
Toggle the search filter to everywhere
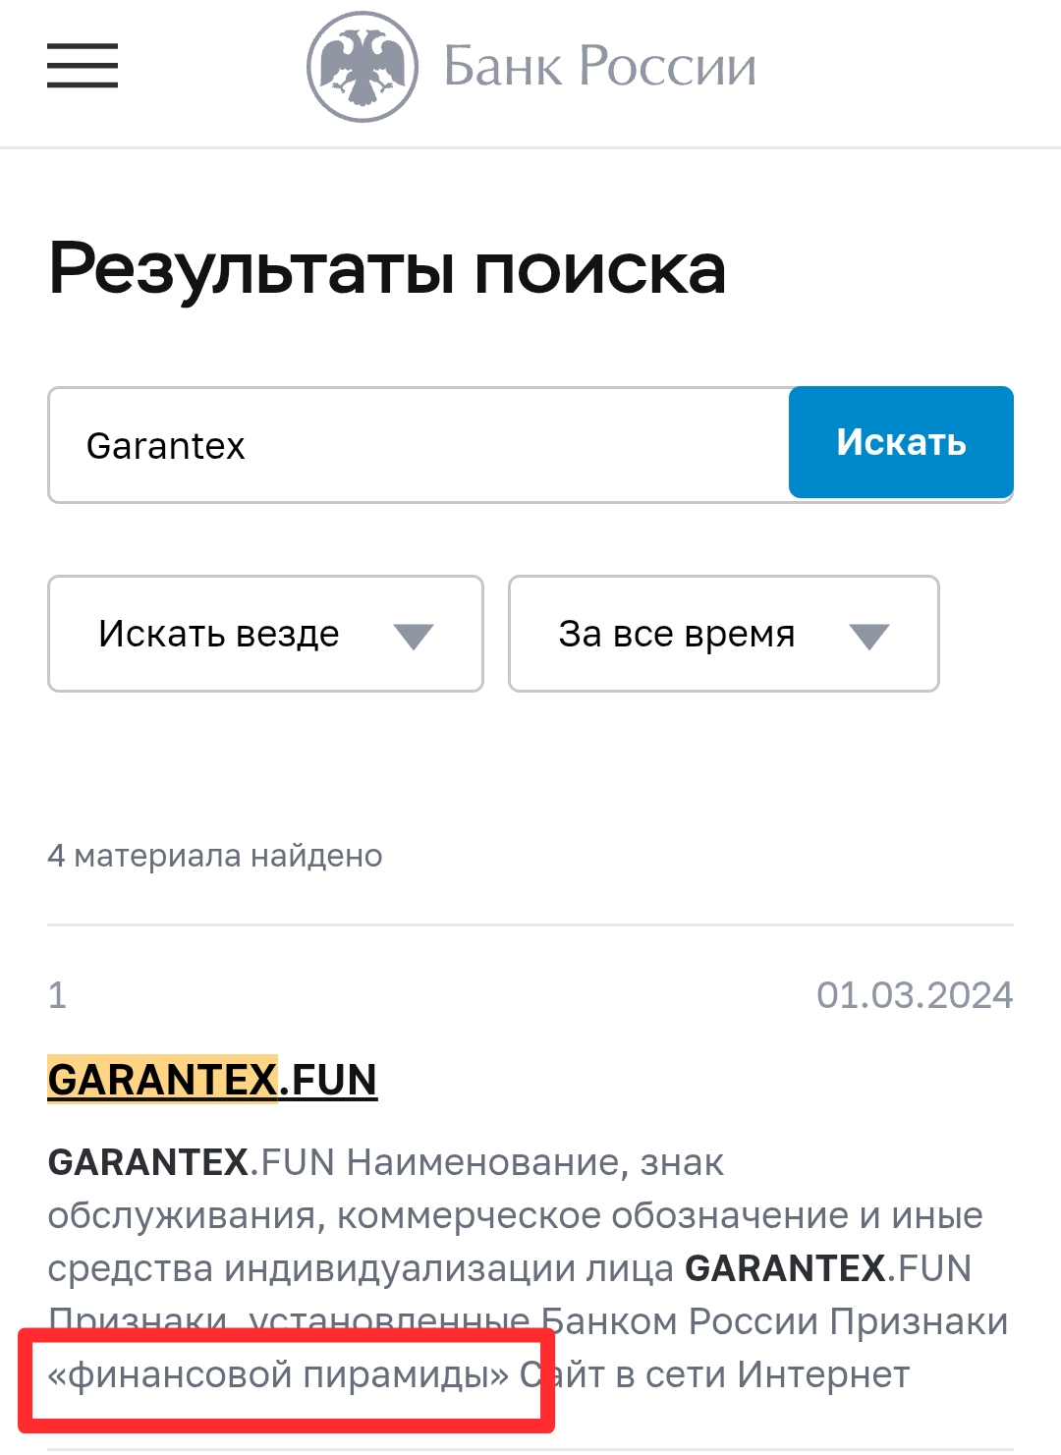(263, 635)
